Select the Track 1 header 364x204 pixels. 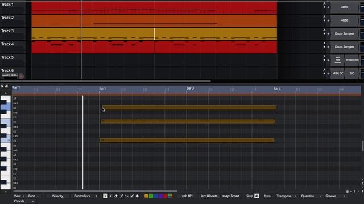(13, 7)
